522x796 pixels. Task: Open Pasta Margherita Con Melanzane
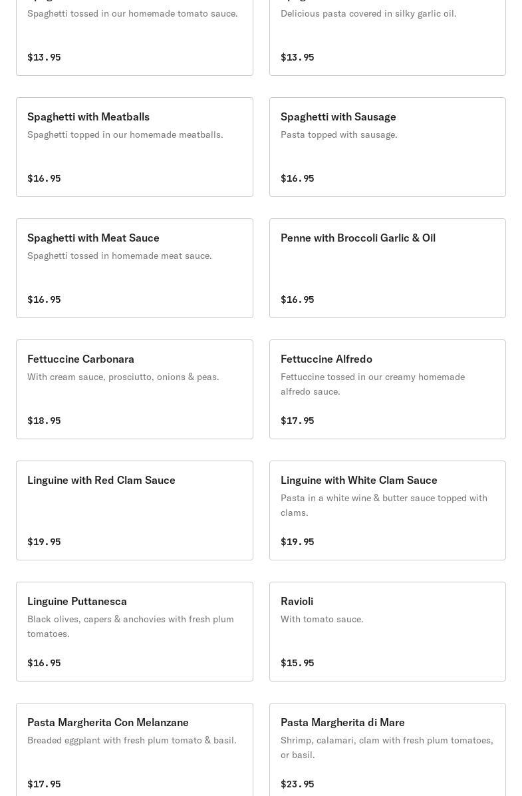pyautogui.click(x=134, y=750)
